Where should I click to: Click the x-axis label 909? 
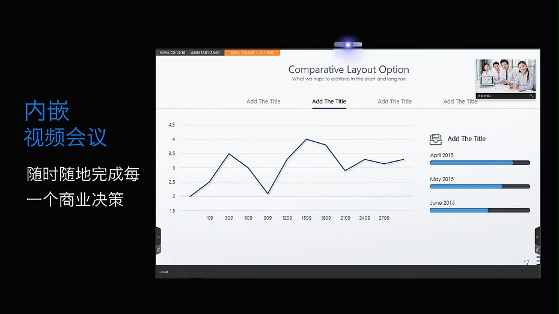(267, 218)
